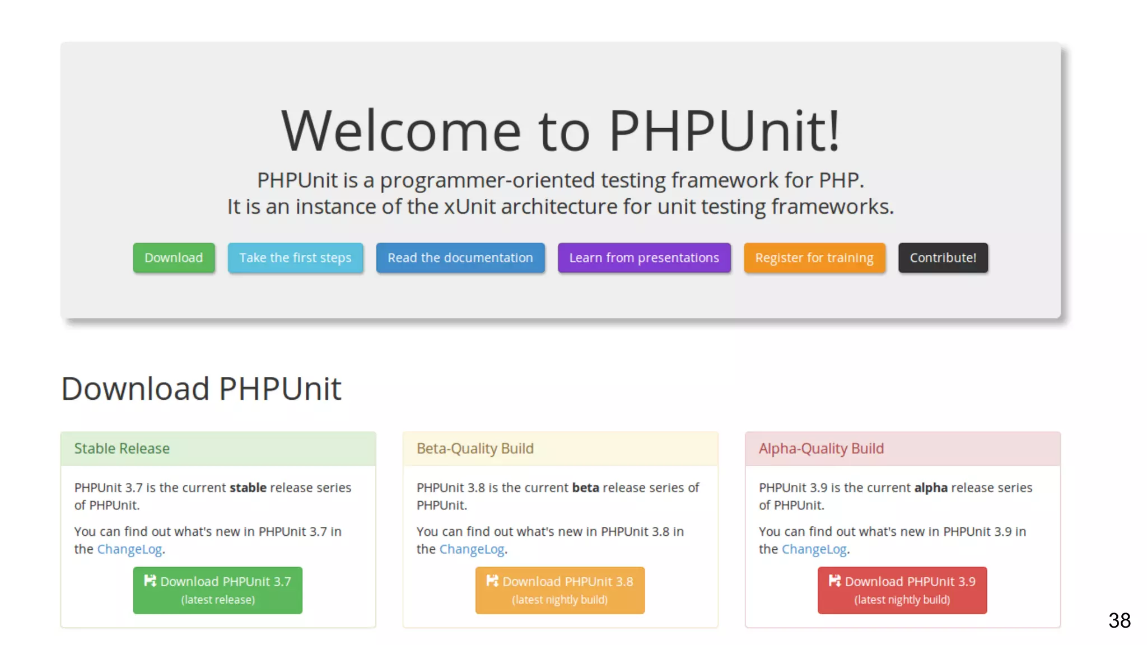Download PHPUnit 3.8 latest nightly build
Image resolution: width=1147 pixels, height=645 pixels.
pyautogui.click(x=560, y=590)
